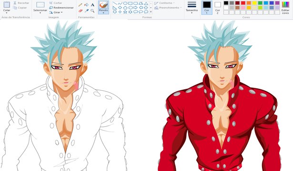
Task: Choose the Rectangle shape
Action: point(131,3)
